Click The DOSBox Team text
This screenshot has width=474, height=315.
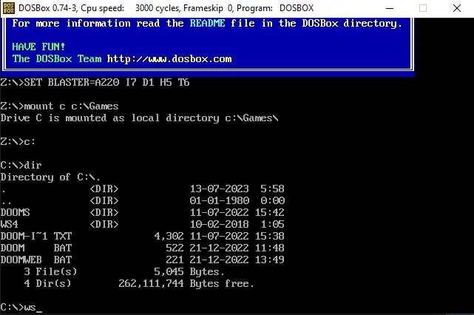pyautogui.click(x=57, y=58)
